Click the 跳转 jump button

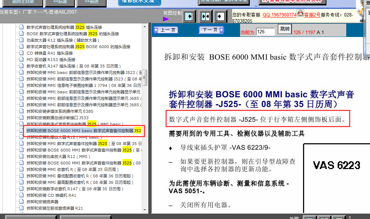[x=285, y=29]
